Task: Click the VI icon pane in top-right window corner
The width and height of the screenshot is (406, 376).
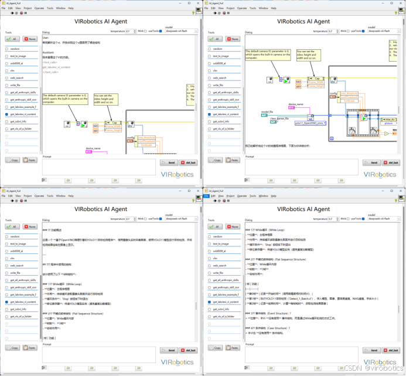Action: point(401,11)
